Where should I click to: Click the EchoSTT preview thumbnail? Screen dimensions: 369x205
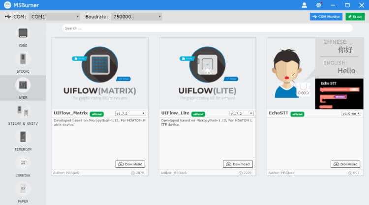(x=315, y=73)
